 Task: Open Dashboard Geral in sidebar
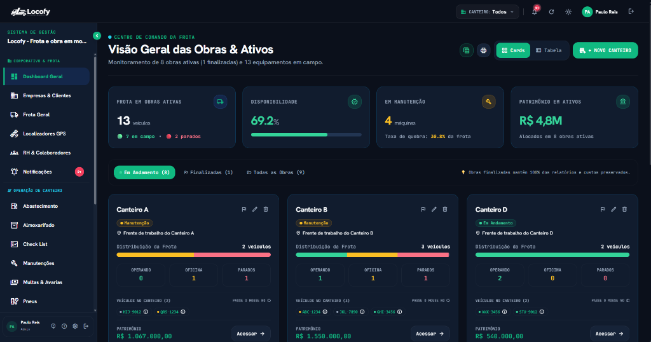coord(46,76)
